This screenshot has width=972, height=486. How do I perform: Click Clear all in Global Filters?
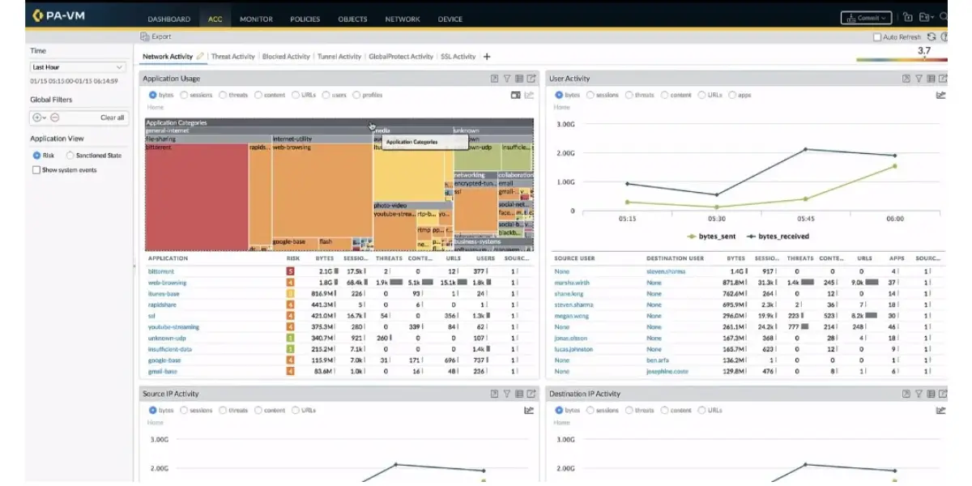pyautogui.click(x=112, y=117)
